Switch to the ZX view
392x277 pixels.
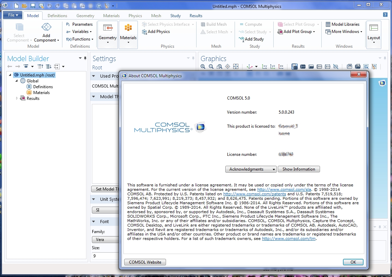coord(281,67)
